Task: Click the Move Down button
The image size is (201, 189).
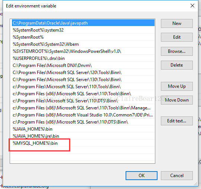Action: coord(176,100)
